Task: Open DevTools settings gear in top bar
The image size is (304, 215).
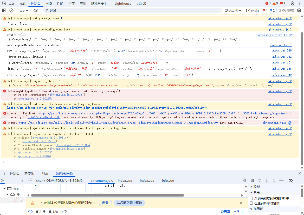Action: pyautogui.click(x=293, y=3)
